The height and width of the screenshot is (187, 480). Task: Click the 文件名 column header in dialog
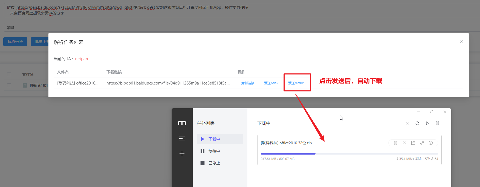pos(63,72)
